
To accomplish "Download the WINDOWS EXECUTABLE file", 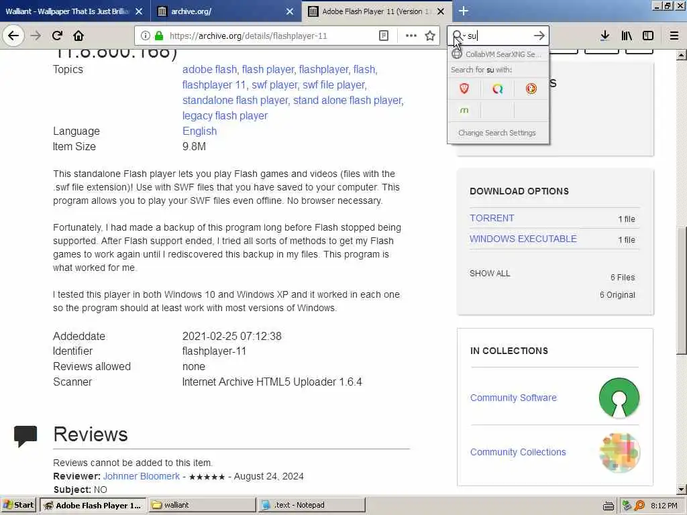I will 523,239.
